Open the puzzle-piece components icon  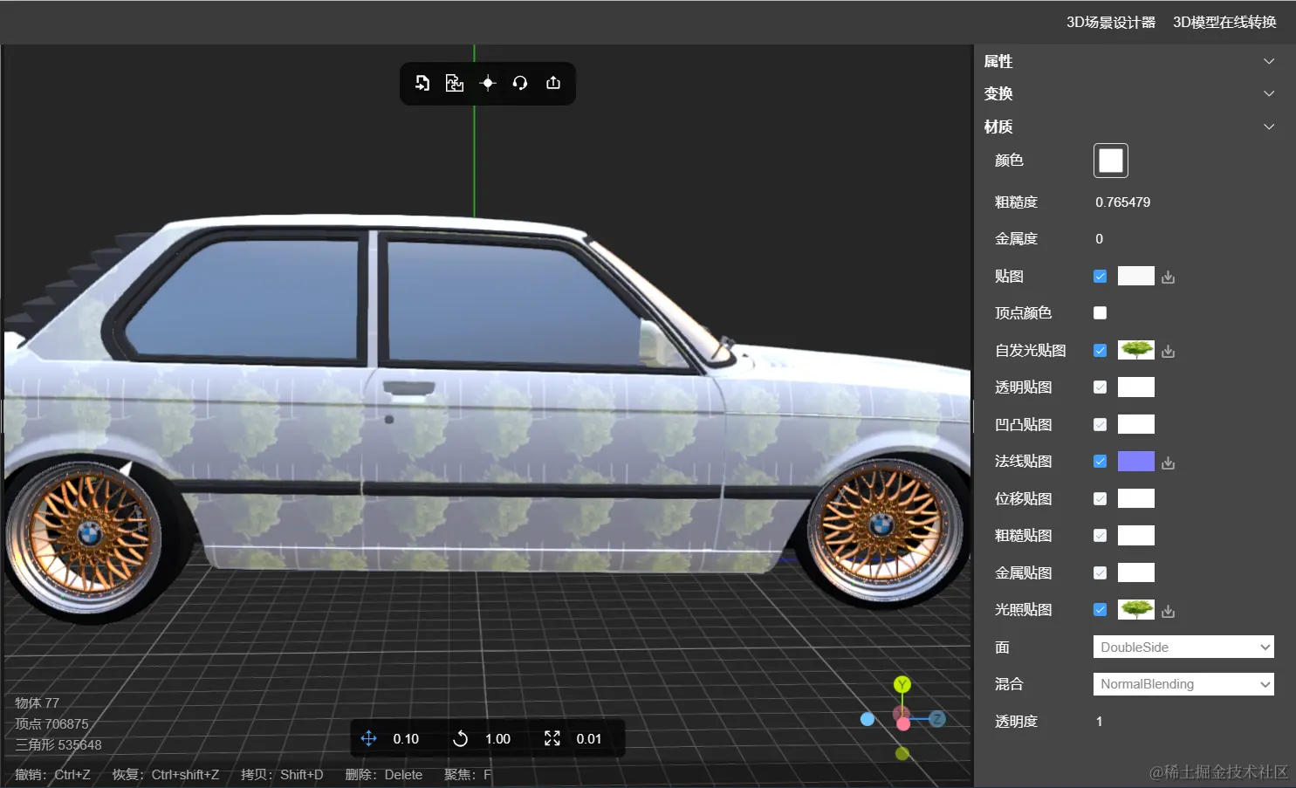(x=455, y=83)
